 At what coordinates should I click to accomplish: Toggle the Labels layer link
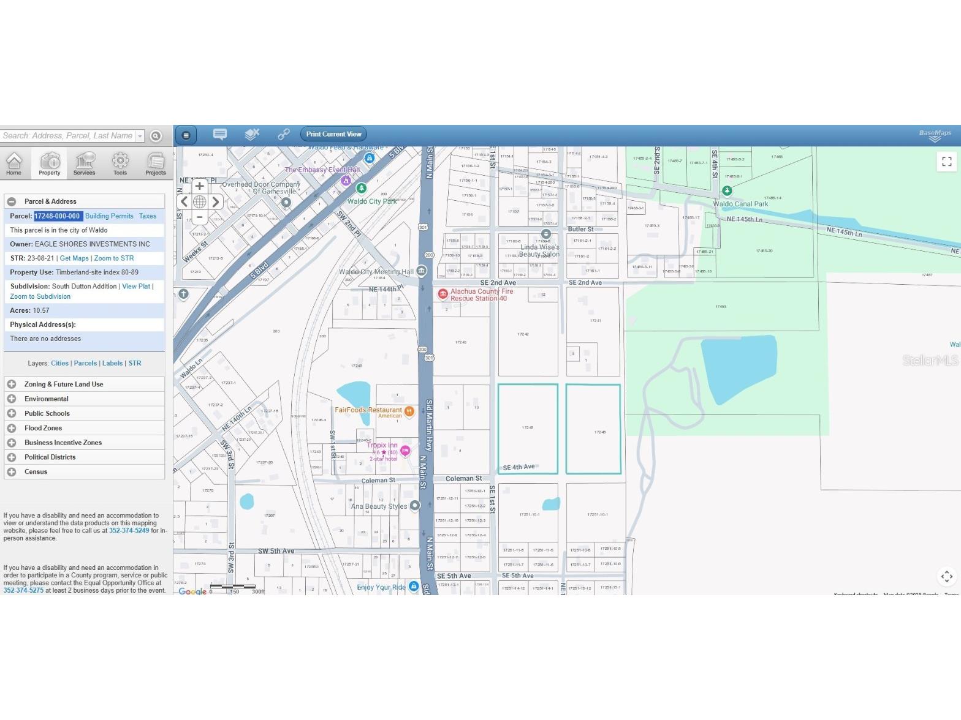click(112, 363)
